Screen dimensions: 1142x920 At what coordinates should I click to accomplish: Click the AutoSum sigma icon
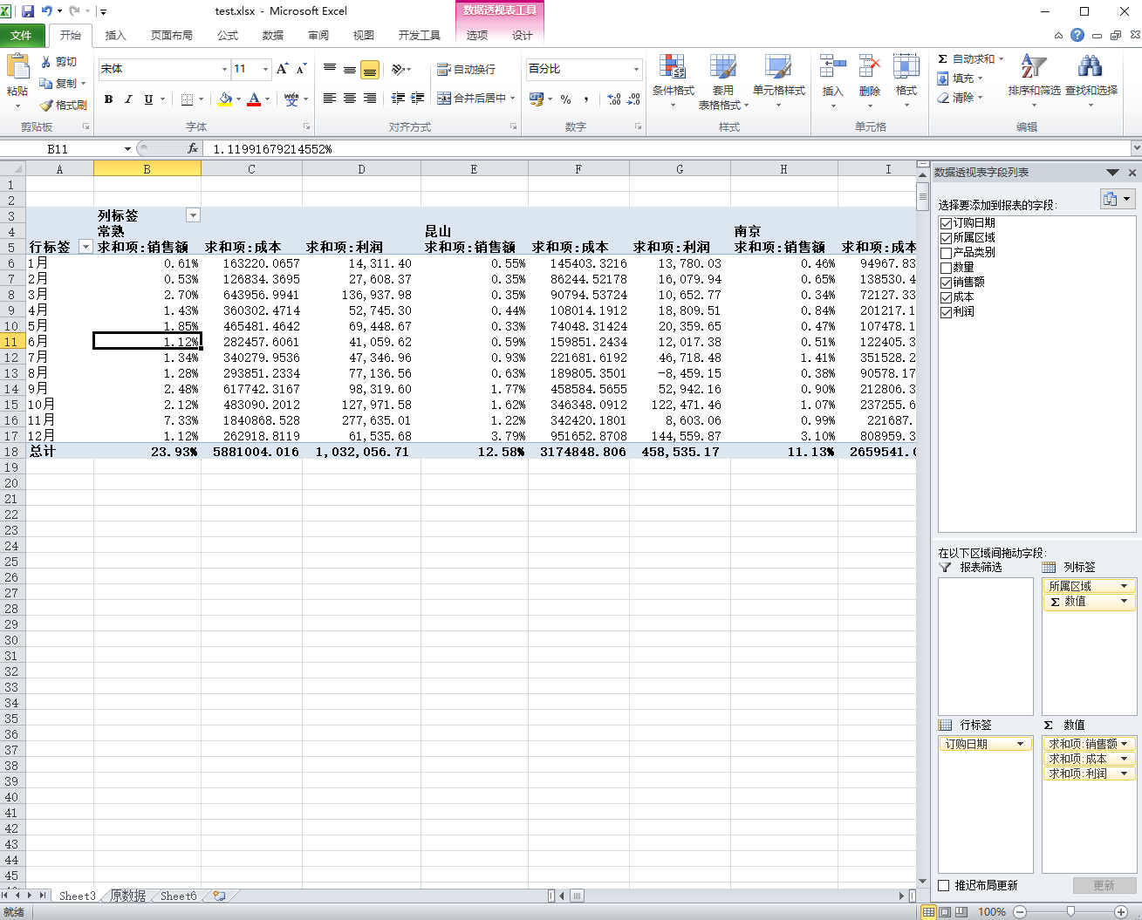tap(943, 59)
